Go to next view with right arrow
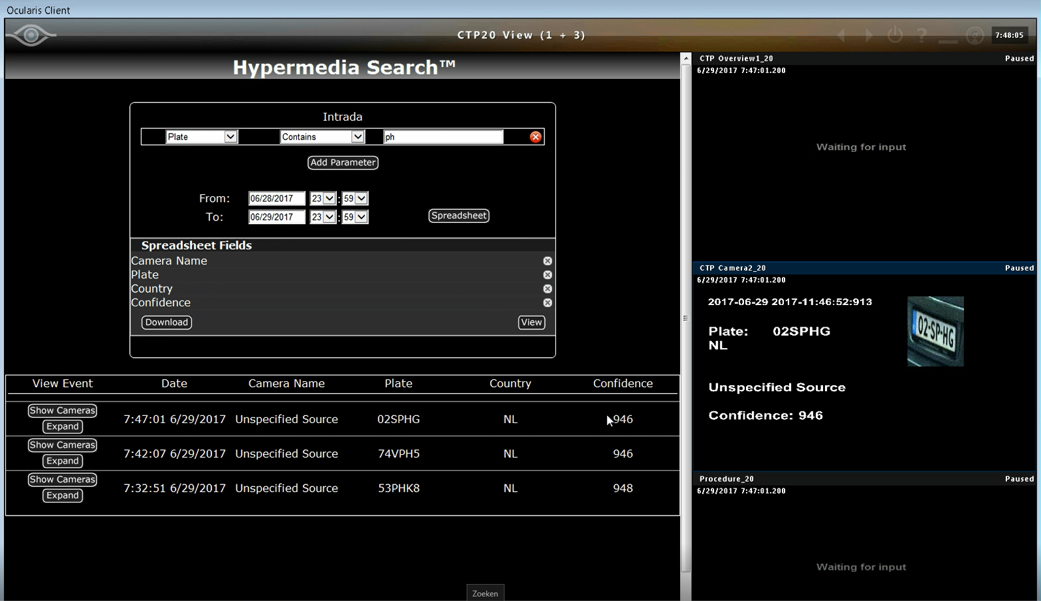Image resolution: width=1041 pixels, height=601 pixels. pos(869,35)
